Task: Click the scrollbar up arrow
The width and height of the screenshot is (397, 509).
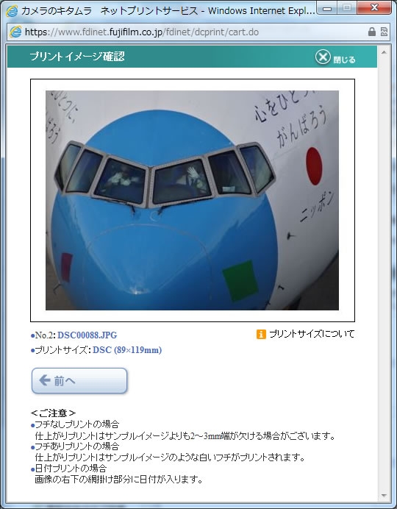Action: (x=384, y=52)
